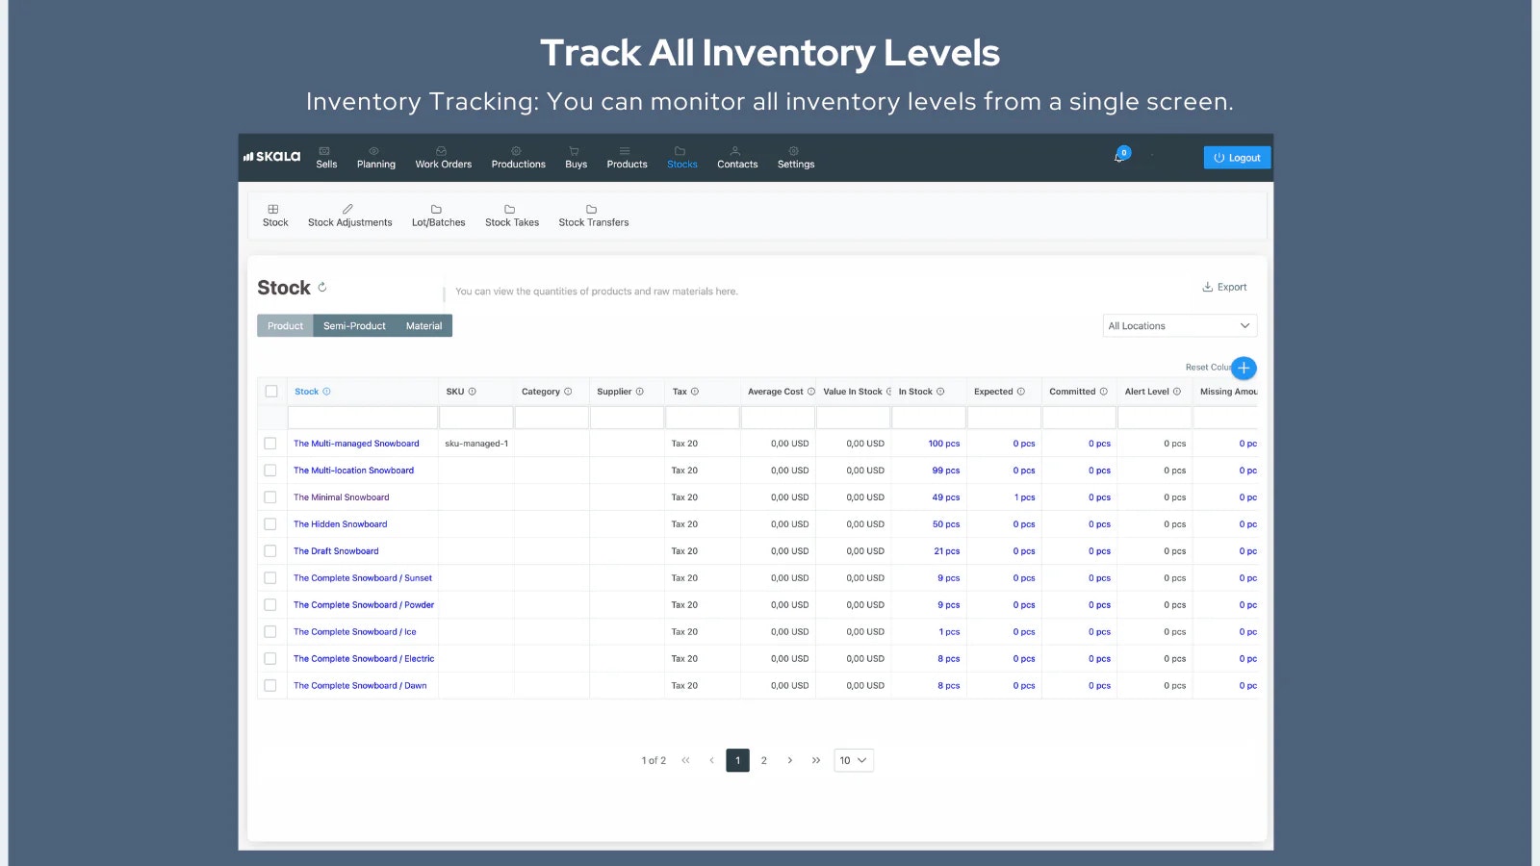
Task: Click the info icon beside In Stock header
Action: coord(940,392)
